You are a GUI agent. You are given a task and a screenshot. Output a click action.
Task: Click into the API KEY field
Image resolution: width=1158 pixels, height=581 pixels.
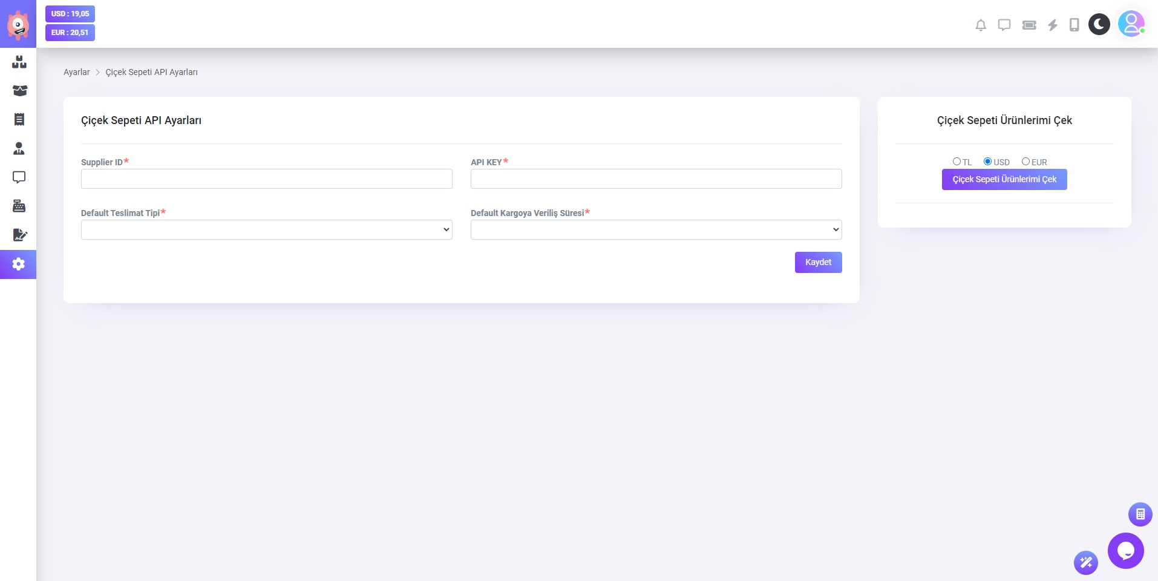point(656,179)
